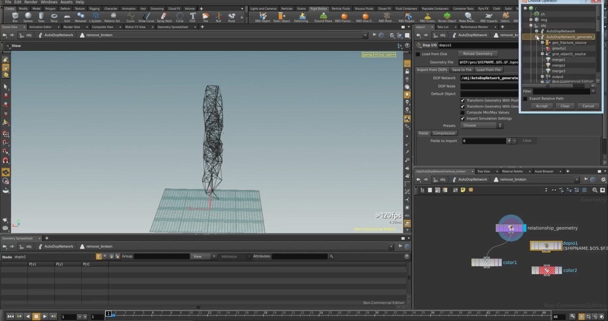The image size is (608, 321).
Task: Click the Static Object shelf tool
Action: point(282,17)
